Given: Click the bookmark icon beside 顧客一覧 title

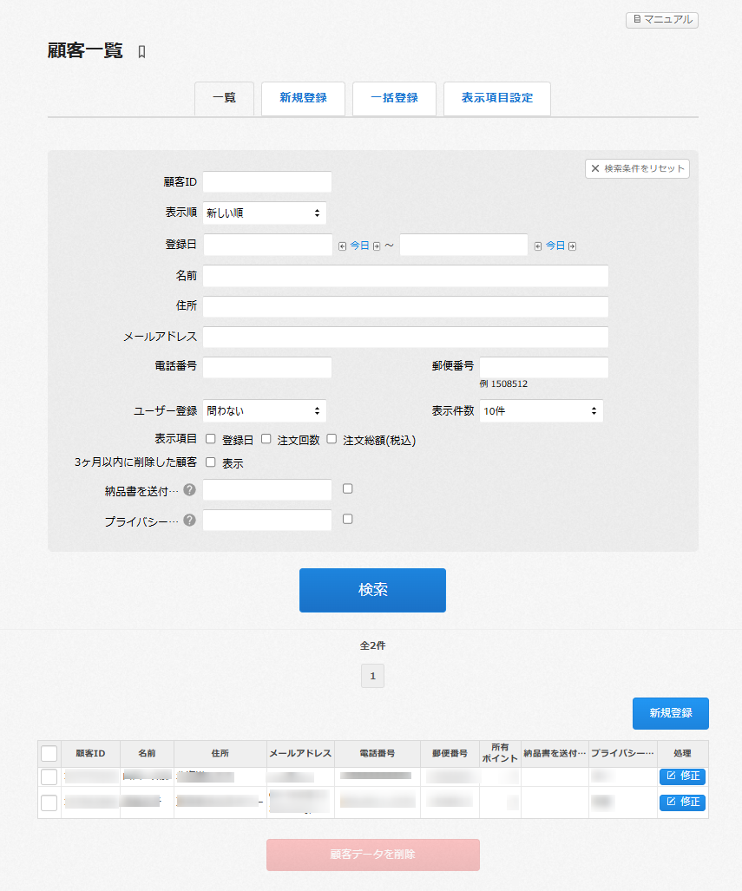Looking at the screenshot, I should point(142,52).
